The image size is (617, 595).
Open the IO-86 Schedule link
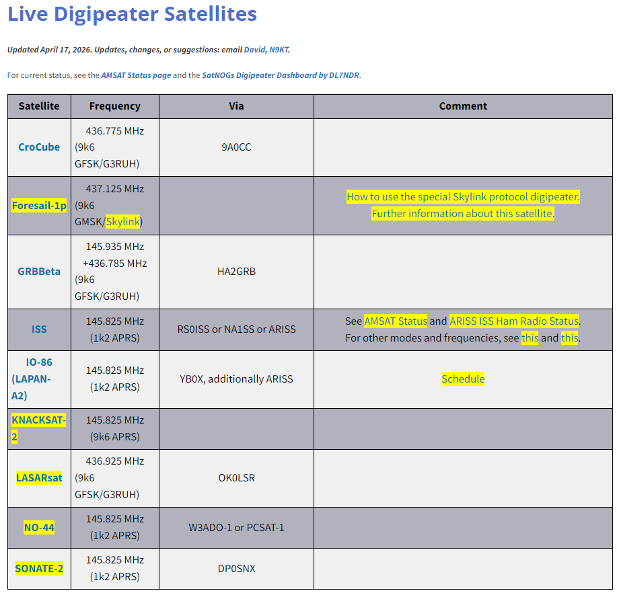click(463, 379)
